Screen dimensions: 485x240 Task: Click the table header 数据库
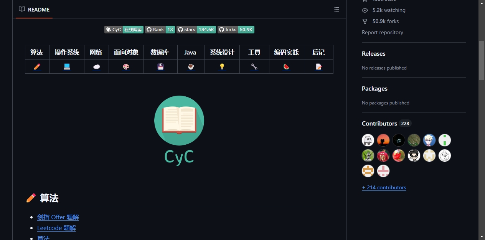coord(160,52)
